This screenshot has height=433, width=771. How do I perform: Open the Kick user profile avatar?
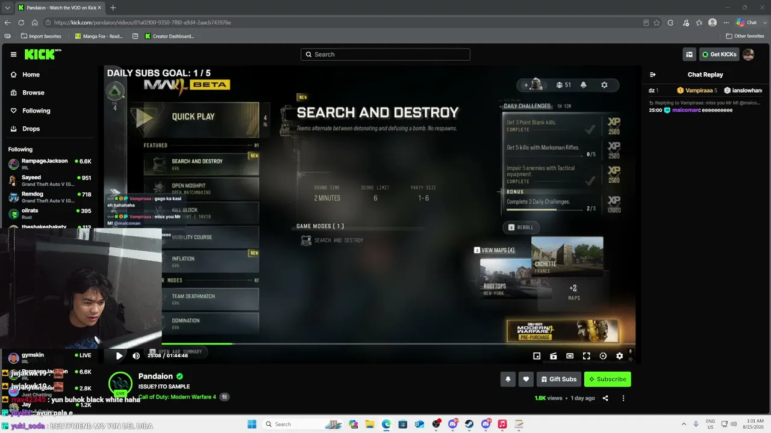(x=749, y=55)
